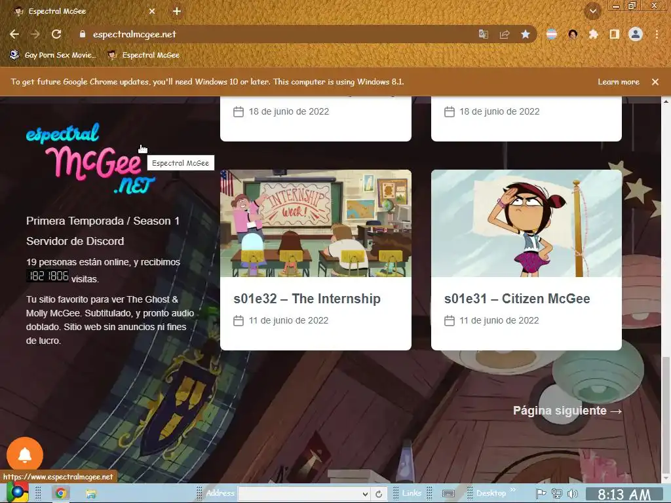Click the padlock site info icon
The height and width of the screenshot is (503, 671).
[x=82, y=34]
